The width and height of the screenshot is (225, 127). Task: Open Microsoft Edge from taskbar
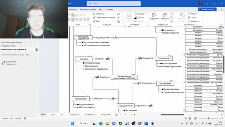101,123
